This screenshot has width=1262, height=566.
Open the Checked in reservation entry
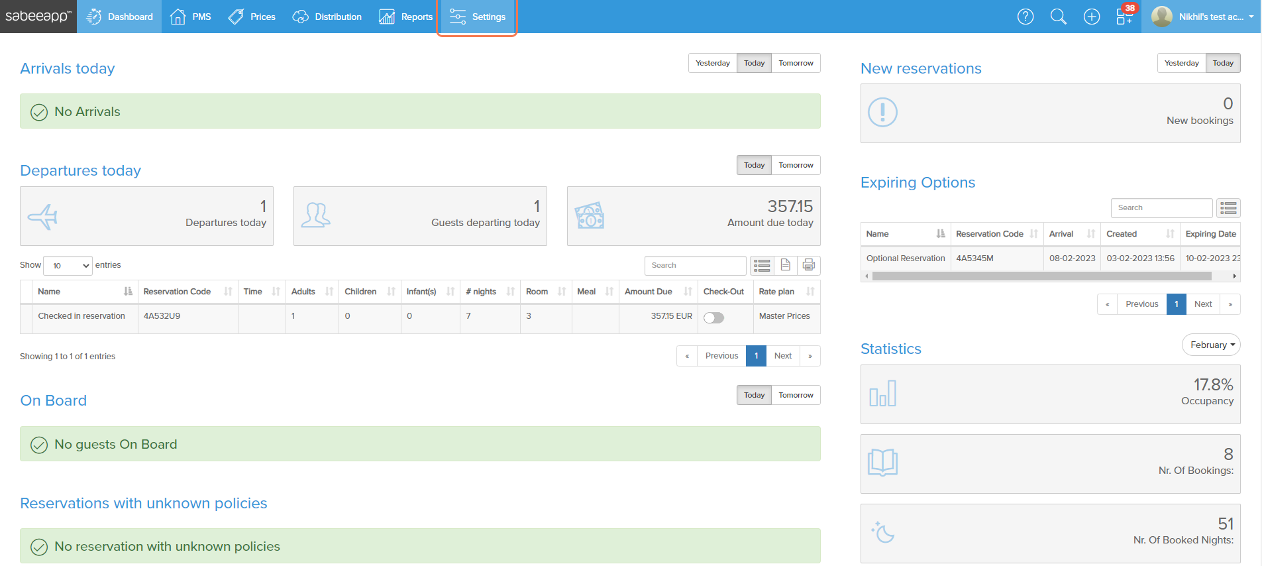point(81,316)
